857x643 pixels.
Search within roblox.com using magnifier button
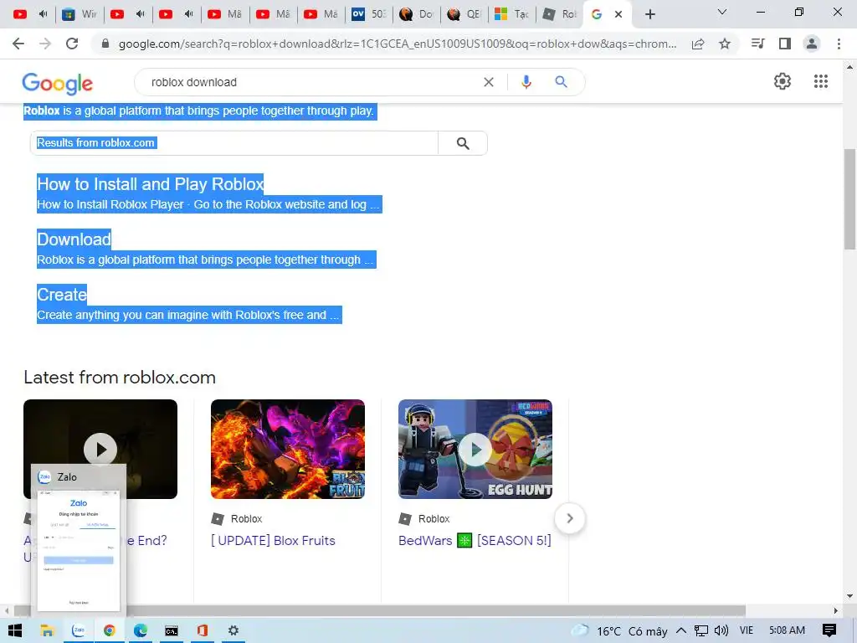click(x=463, y=143)
